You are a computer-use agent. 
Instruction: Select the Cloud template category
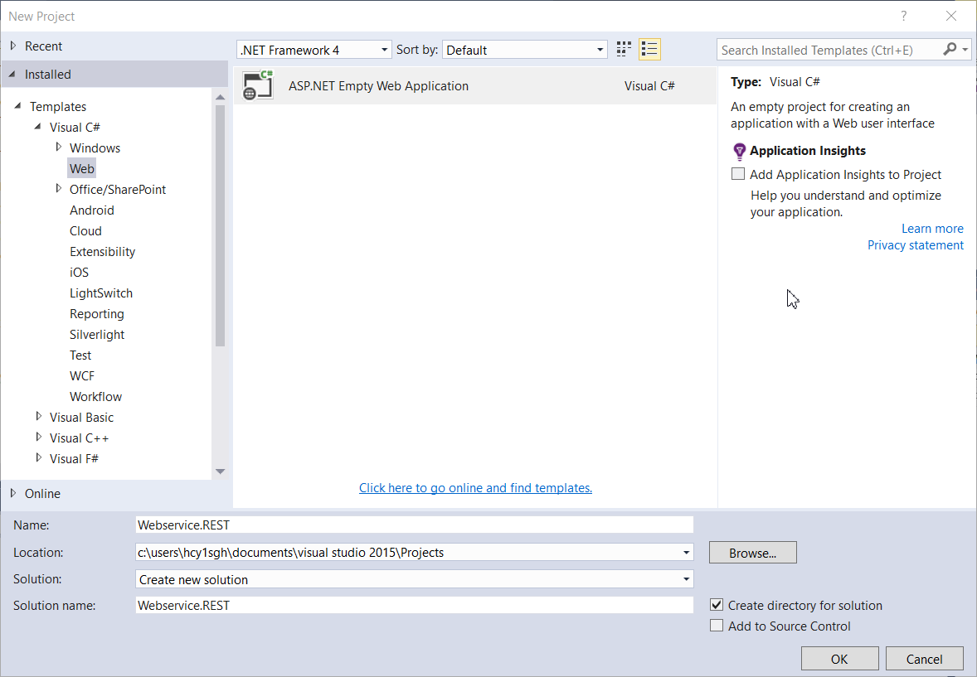tap(85, 230)
